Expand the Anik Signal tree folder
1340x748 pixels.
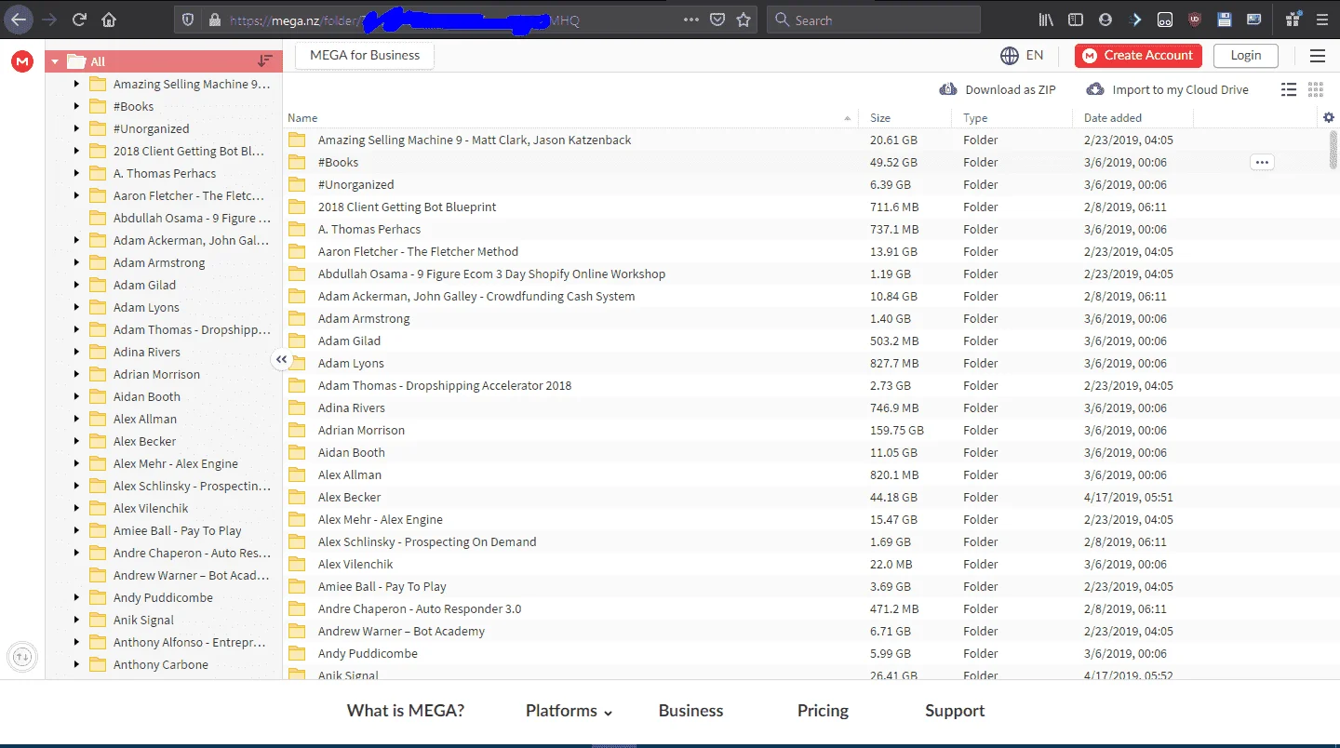point(76,620)
